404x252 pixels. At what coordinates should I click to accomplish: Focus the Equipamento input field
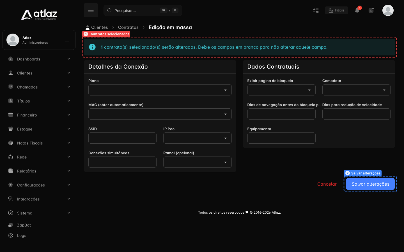click(x=281, y=138)
